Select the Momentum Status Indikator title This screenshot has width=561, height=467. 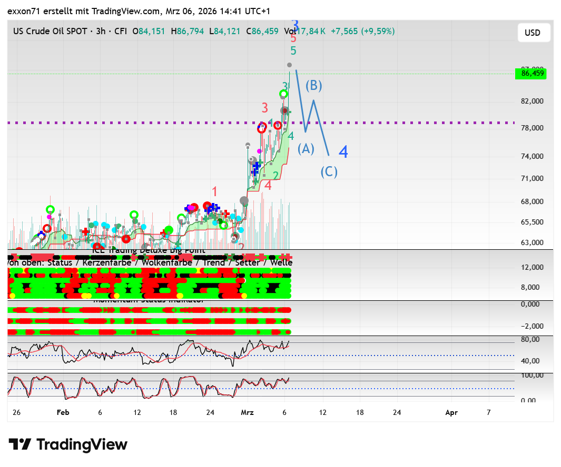point(149,300)
